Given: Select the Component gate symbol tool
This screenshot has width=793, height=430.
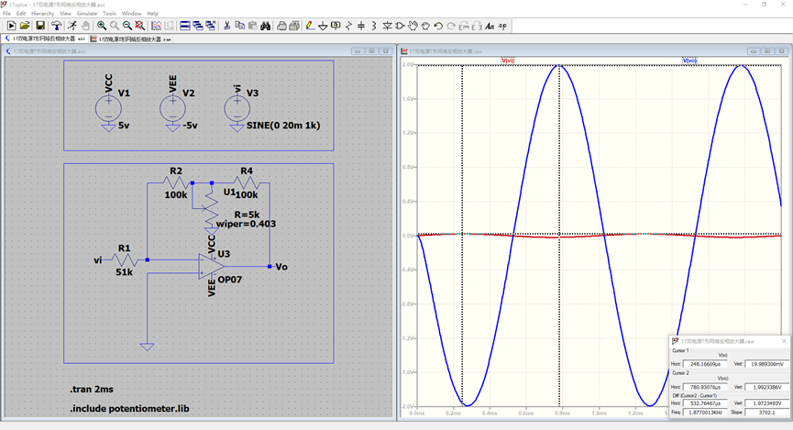Looking at the screenshot, I should [400, 26].
